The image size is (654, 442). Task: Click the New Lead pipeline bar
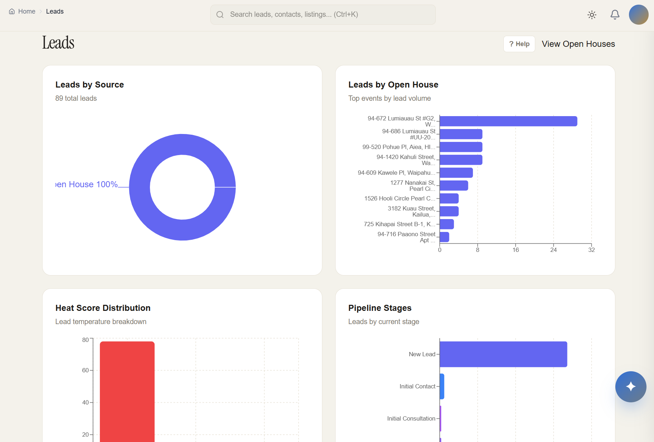tap(503, 354)
